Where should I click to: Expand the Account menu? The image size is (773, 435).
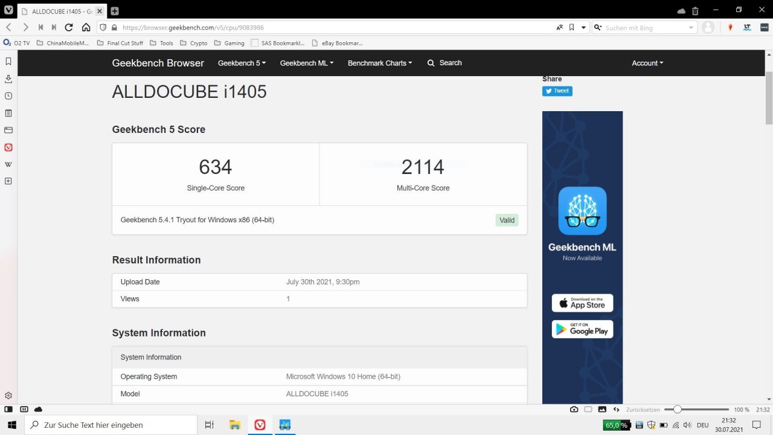click(x=647, y=63)
